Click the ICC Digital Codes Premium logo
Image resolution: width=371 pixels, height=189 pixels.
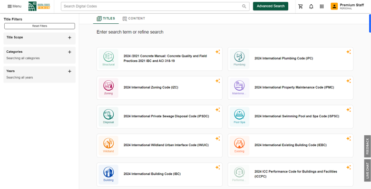[39, 6]
